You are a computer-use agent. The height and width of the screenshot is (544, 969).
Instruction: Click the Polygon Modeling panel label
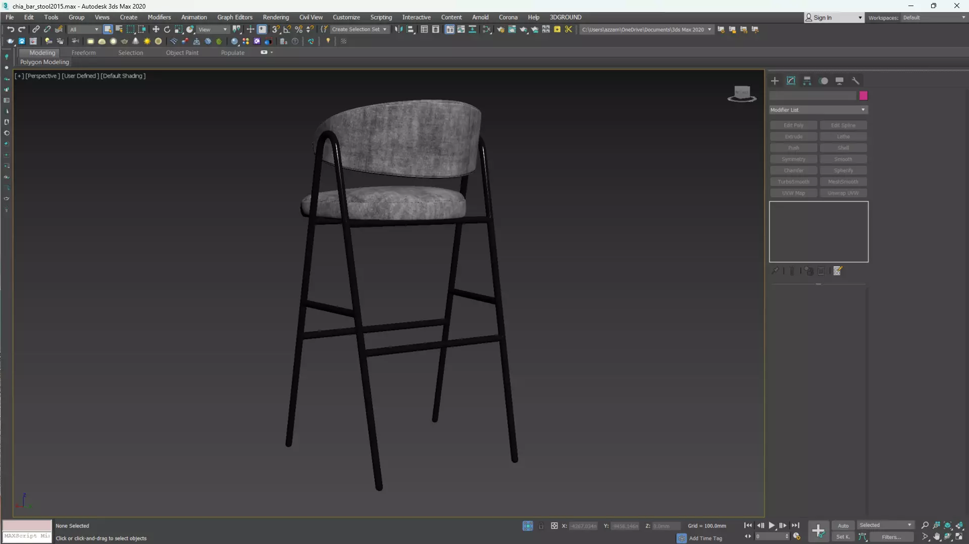tap(44, 62)
